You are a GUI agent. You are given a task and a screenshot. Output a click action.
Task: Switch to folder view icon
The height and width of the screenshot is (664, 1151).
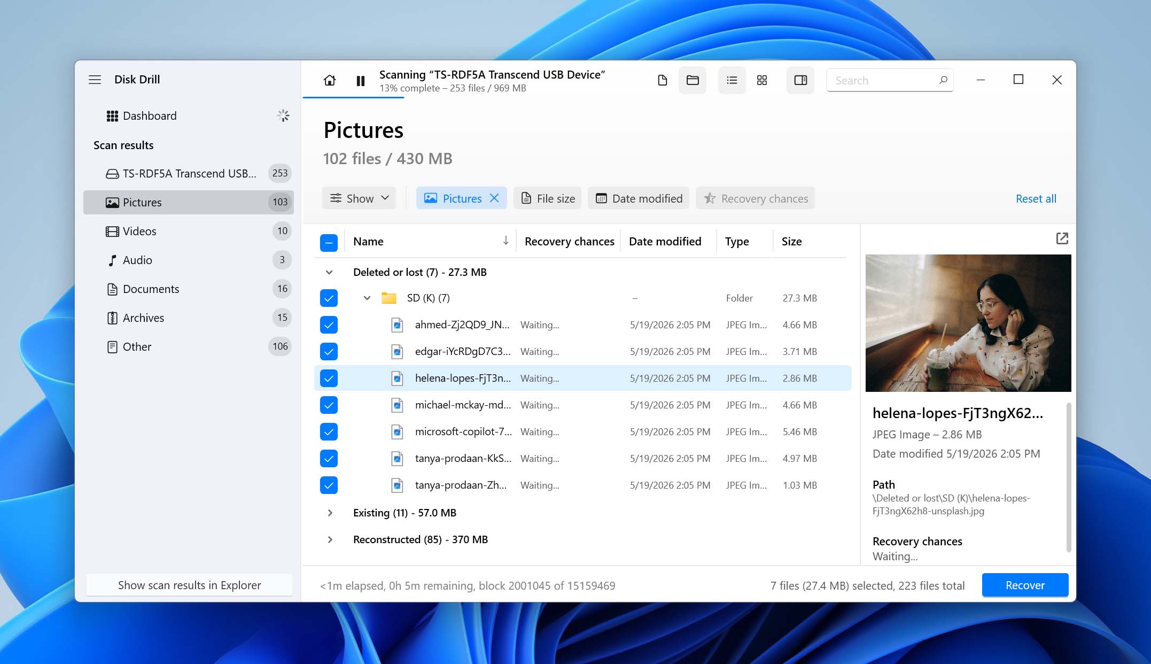coord(693,80)
